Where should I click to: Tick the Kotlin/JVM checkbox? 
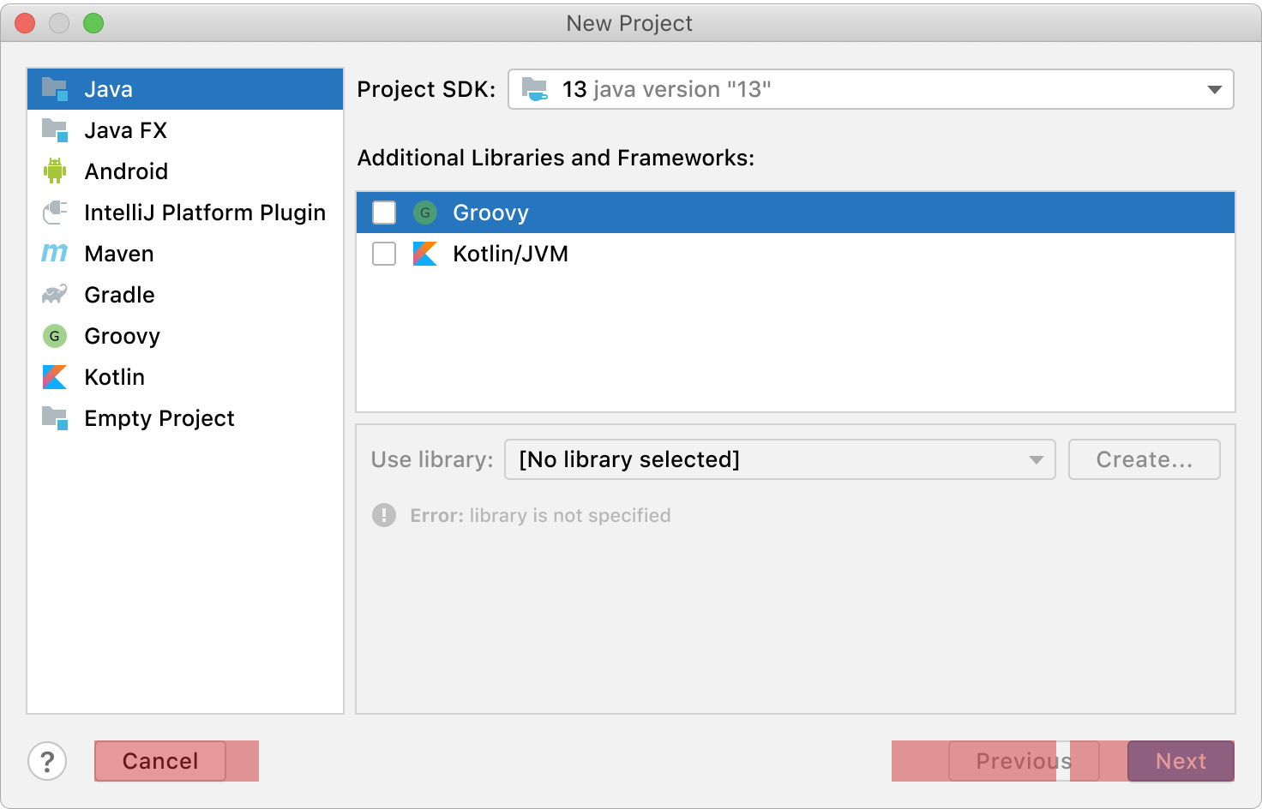pyautogui.click(x=384, y=254)
